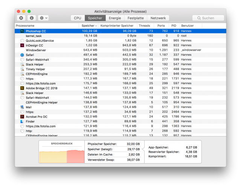Select the CEPHtmlEngine Helper row with PID 954
The width and height of the screenshot is (241, 188).
(120, 102)
